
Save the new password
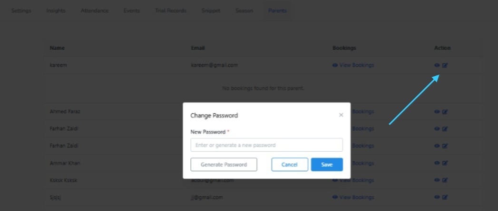[327, 165]
